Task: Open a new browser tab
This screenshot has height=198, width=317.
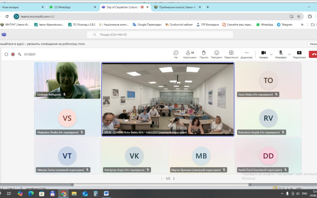Action: point(208,7)
